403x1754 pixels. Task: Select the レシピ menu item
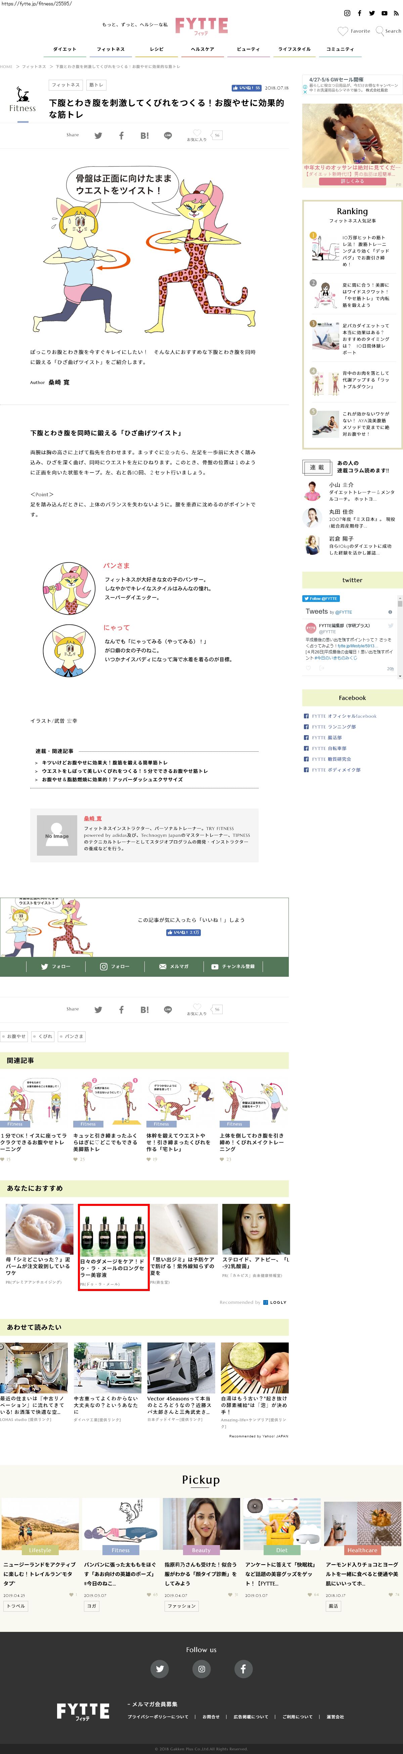(x=157, y=49)
